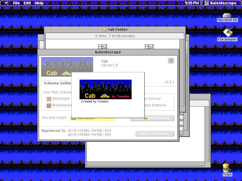
Task: Click the Cab Folder window title bar
Action: click(x=115, y=29)
